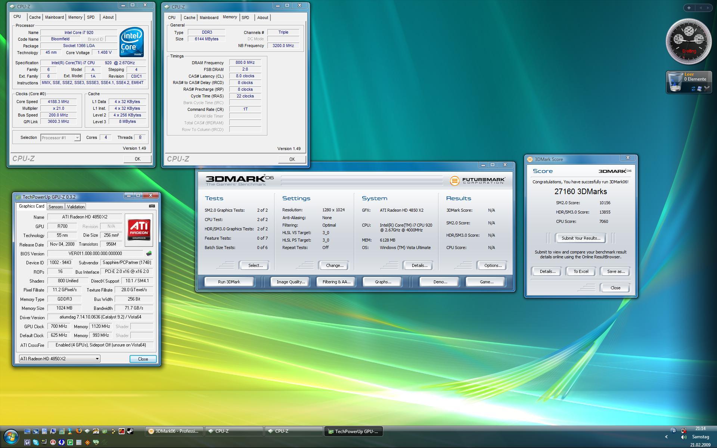Launch Firefox from the quick launch bar

[x=79, y=431]
